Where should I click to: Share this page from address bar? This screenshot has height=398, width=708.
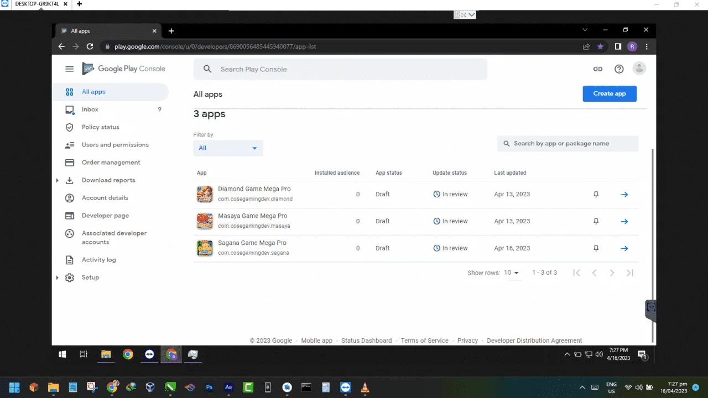tap(586, 46)
